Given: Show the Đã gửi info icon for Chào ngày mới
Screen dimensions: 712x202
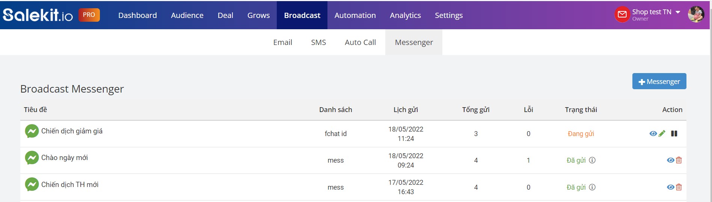Looking at the screenshot, I should [x=592, y=160].
